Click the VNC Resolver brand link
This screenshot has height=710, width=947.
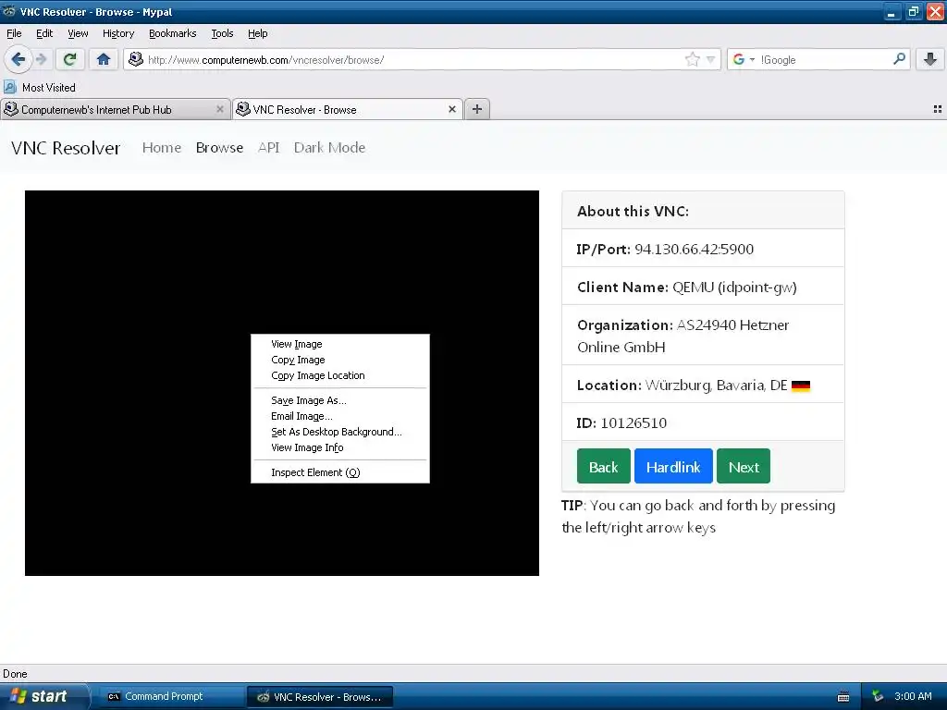point(66,148)
